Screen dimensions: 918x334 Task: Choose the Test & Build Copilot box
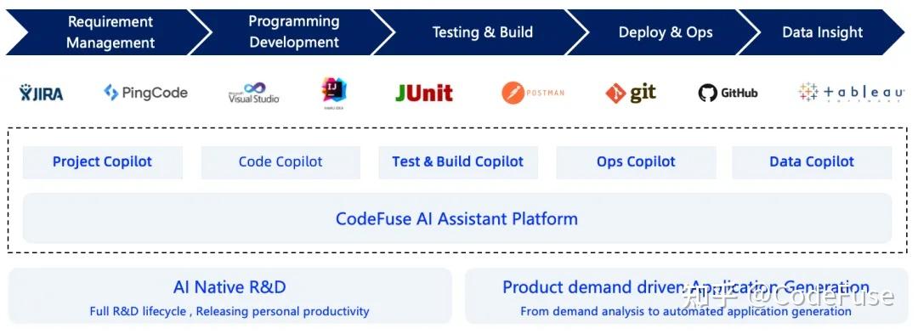tap(458, 162)
